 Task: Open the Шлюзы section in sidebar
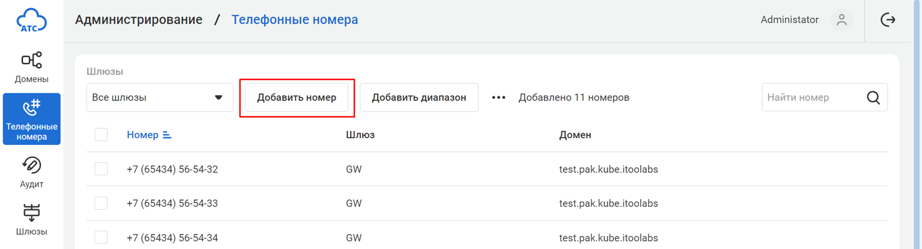31,220
